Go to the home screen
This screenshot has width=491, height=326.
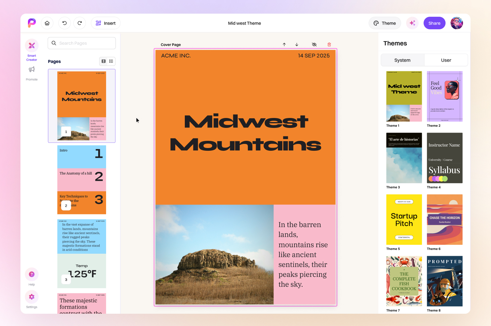pos(47,23)
